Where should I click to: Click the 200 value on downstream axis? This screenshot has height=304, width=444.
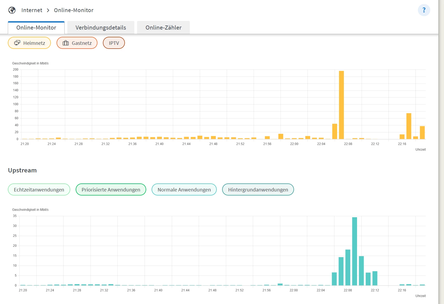pos(16,70)
